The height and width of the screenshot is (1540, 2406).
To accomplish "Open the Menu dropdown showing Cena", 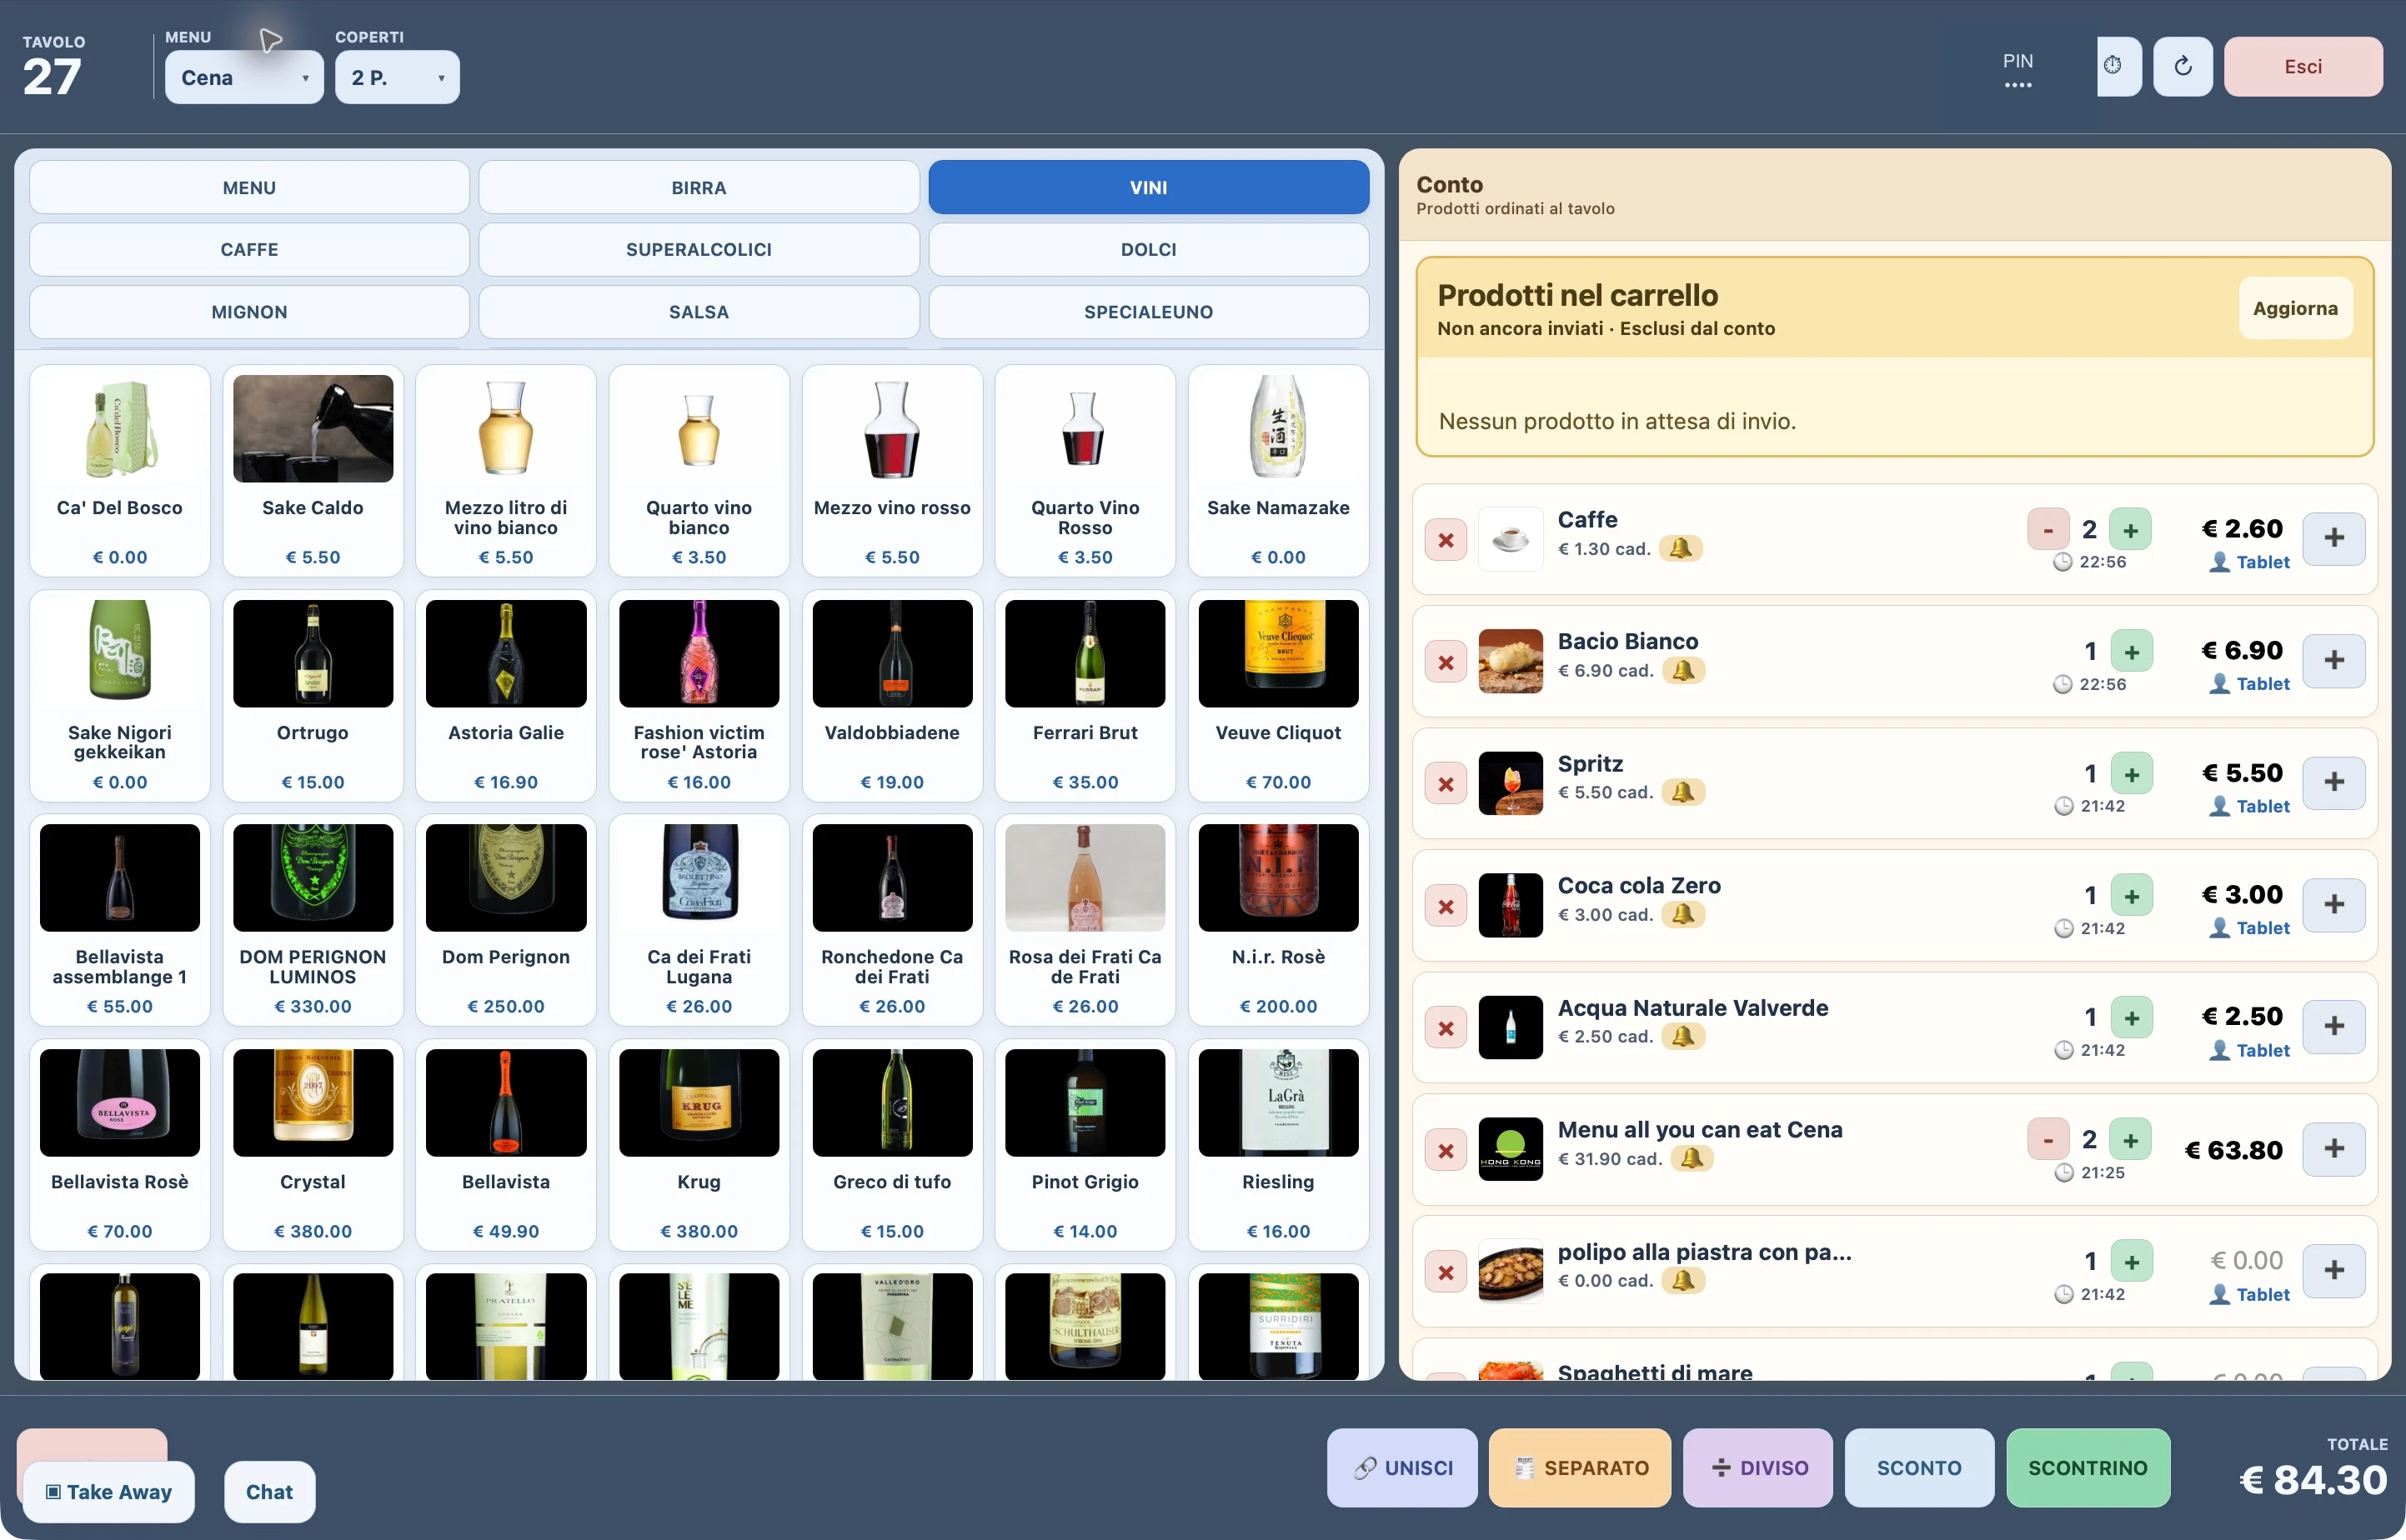I will click(x=244, y=77).
